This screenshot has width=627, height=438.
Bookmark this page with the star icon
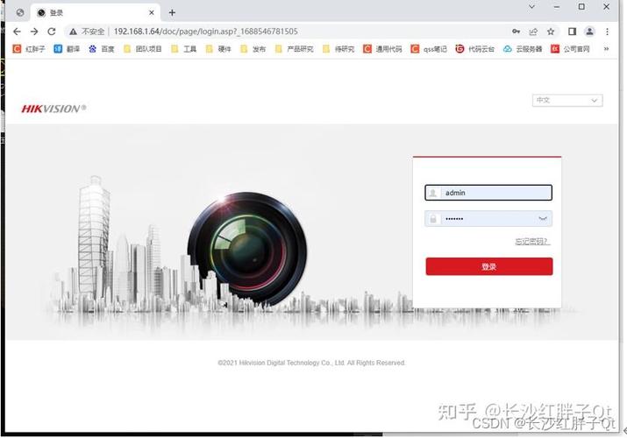point(551,32)
